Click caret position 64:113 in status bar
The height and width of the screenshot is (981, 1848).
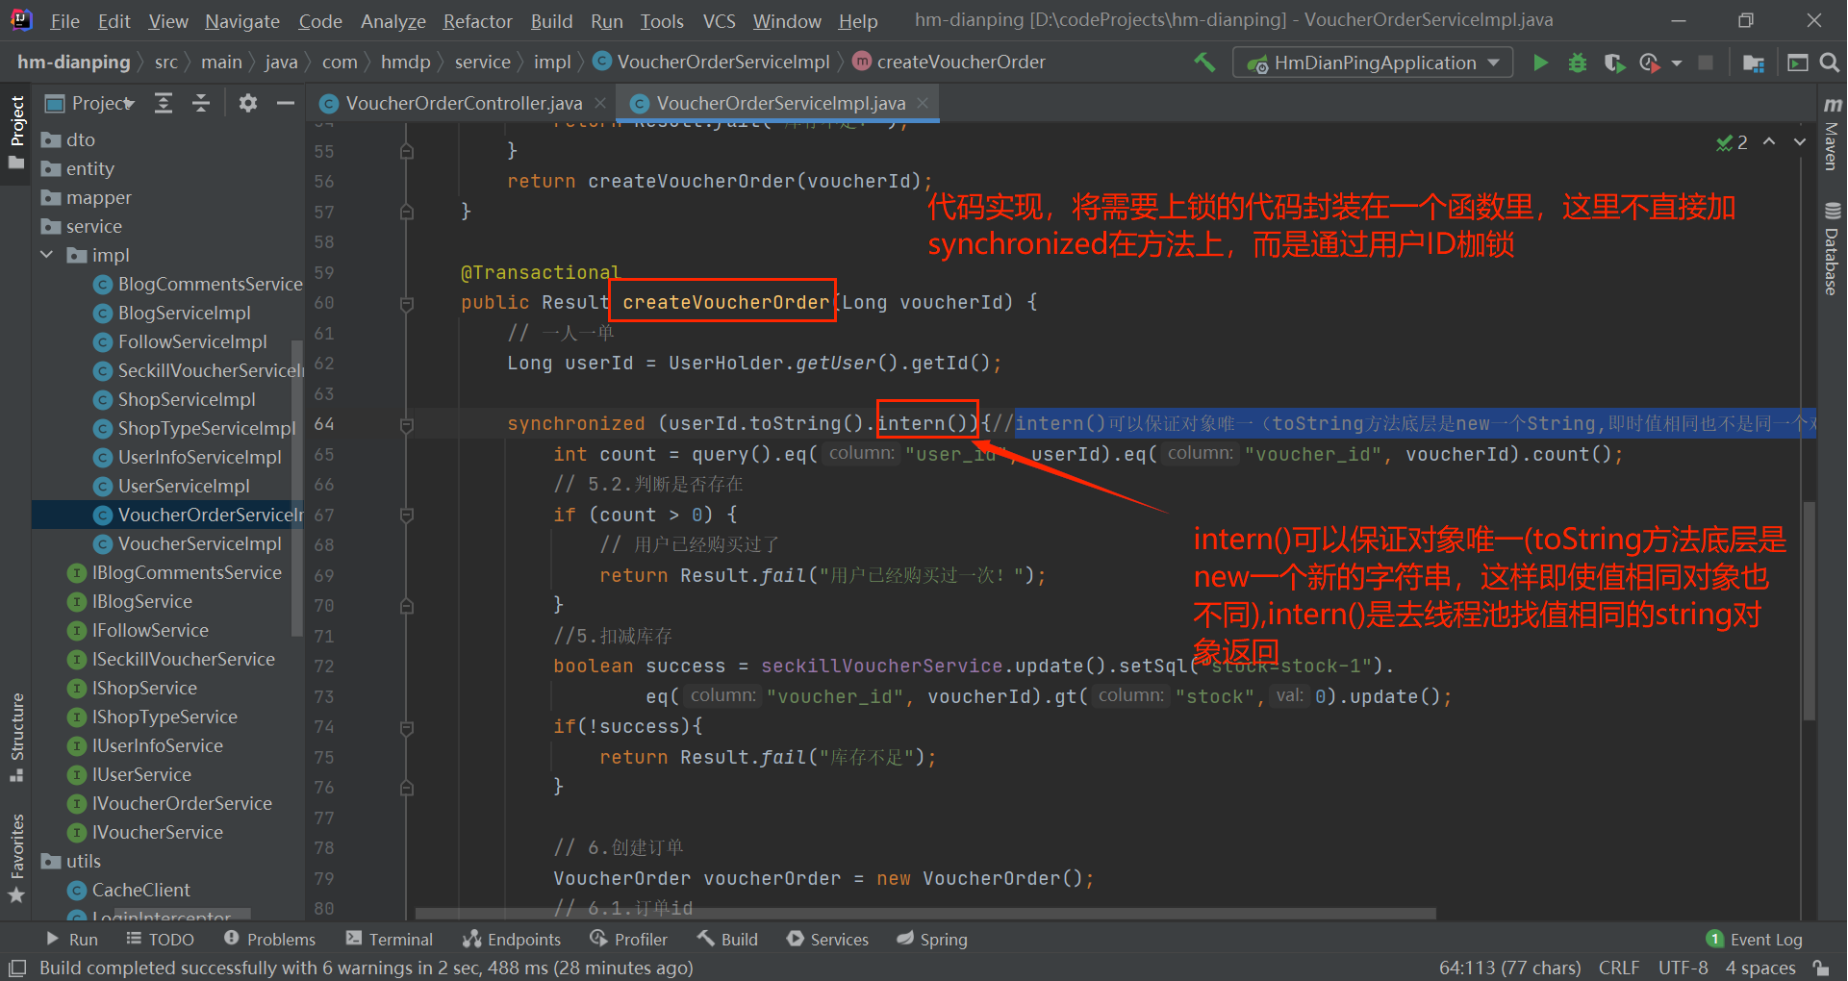pos(1509,968)
